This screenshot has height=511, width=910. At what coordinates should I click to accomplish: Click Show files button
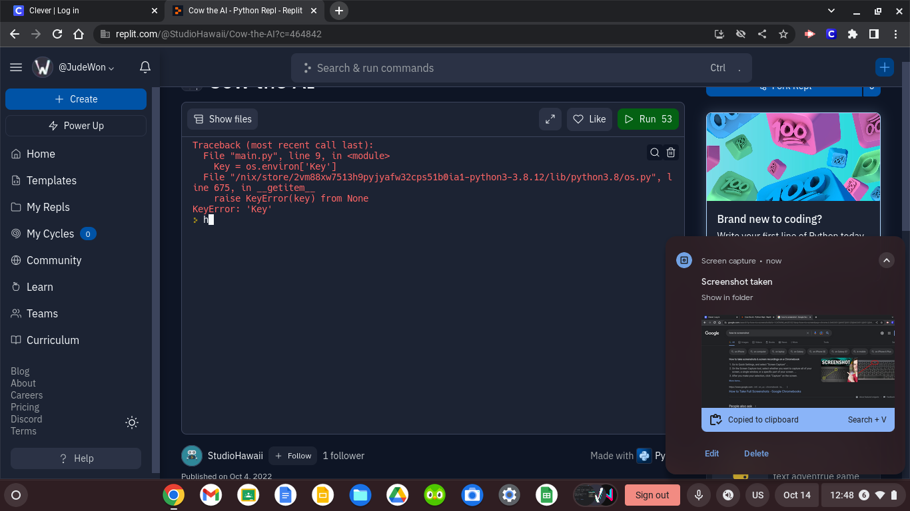pos(223,119)
